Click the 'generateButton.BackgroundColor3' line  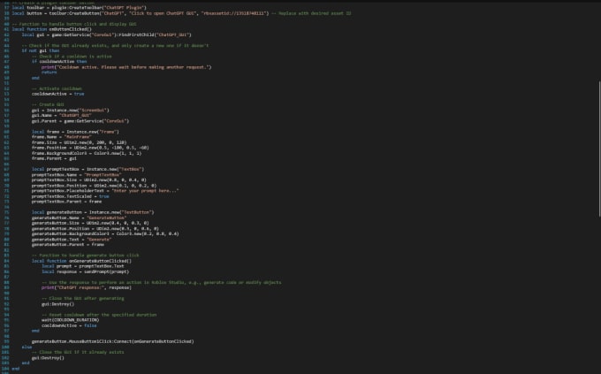point(105,233)
